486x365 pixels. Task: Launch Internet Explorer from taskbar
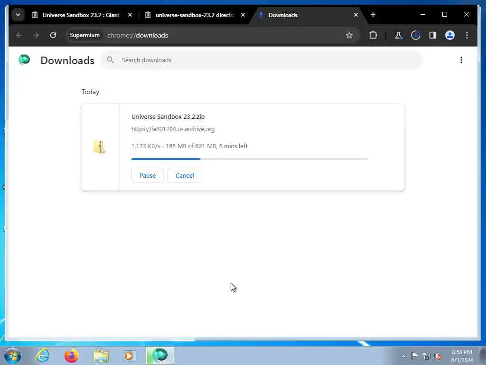pyautogui.click(x=42, y=355)
